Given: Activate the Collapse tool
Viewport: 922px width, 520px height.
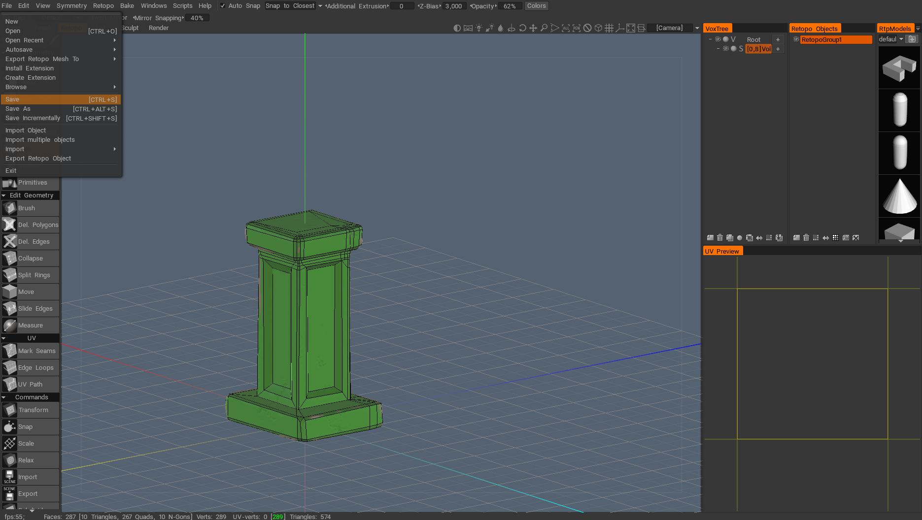Looking at the screenshot, I should click(30, 258).
